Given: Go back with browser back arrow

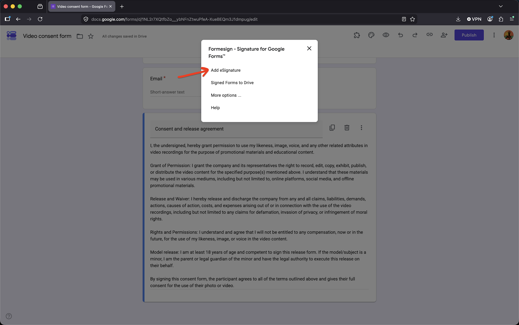Looking at the screenshot, I should [18, 19].
